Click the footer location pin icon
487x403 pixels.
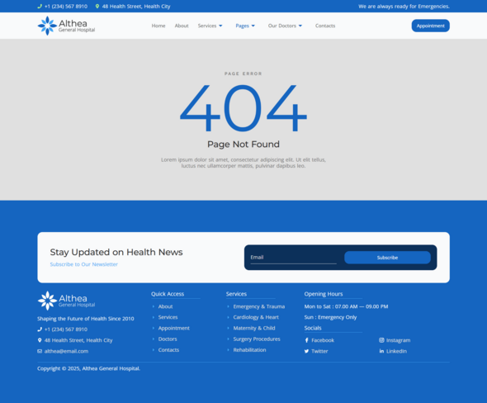click(x=40, y=340)
